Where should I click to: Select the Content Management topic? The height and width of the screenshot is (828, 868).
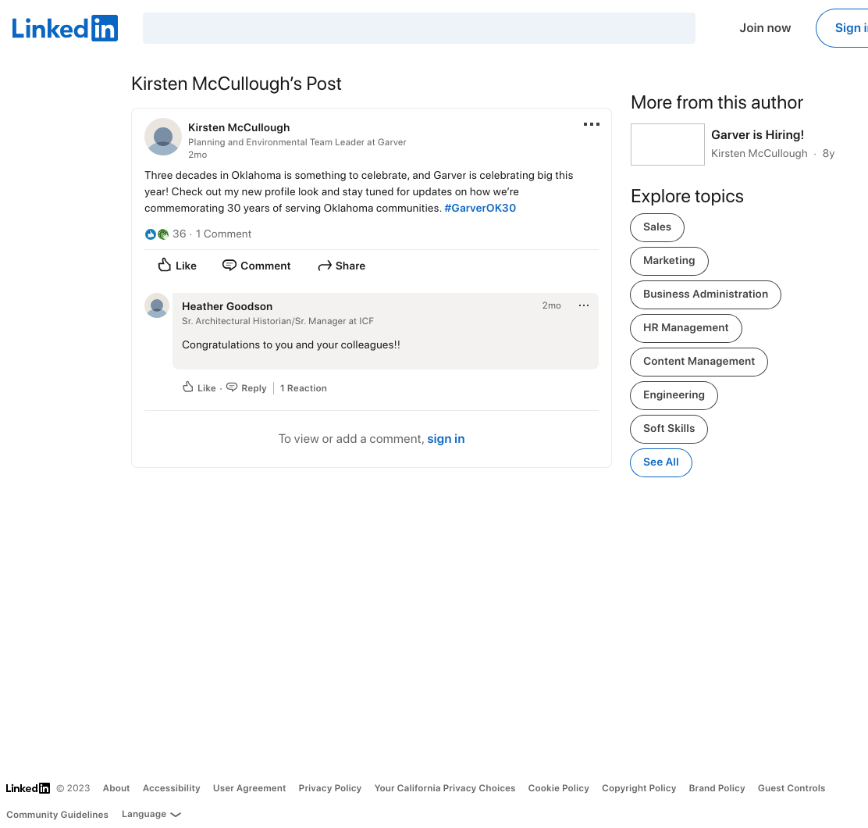pyautogui.click(x=699, y=362)
